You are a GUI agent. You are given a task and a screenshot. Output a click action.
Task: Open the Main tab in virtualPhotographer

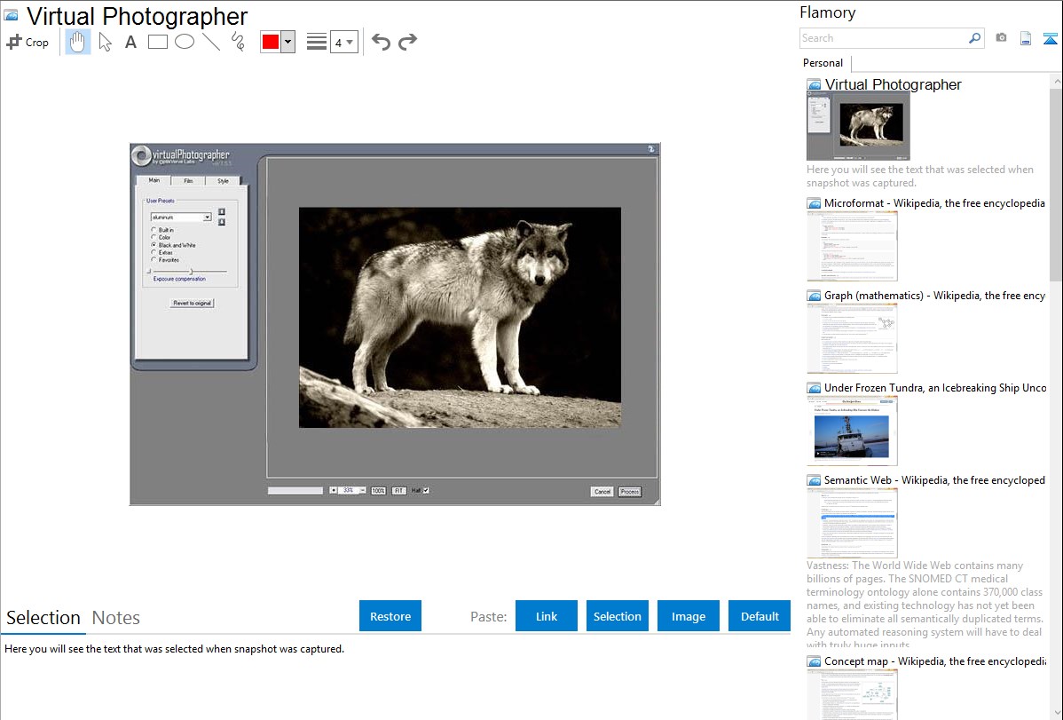click(154, 180)
